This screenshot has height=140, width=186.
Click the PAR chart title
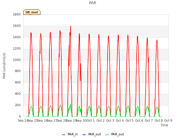92,3
